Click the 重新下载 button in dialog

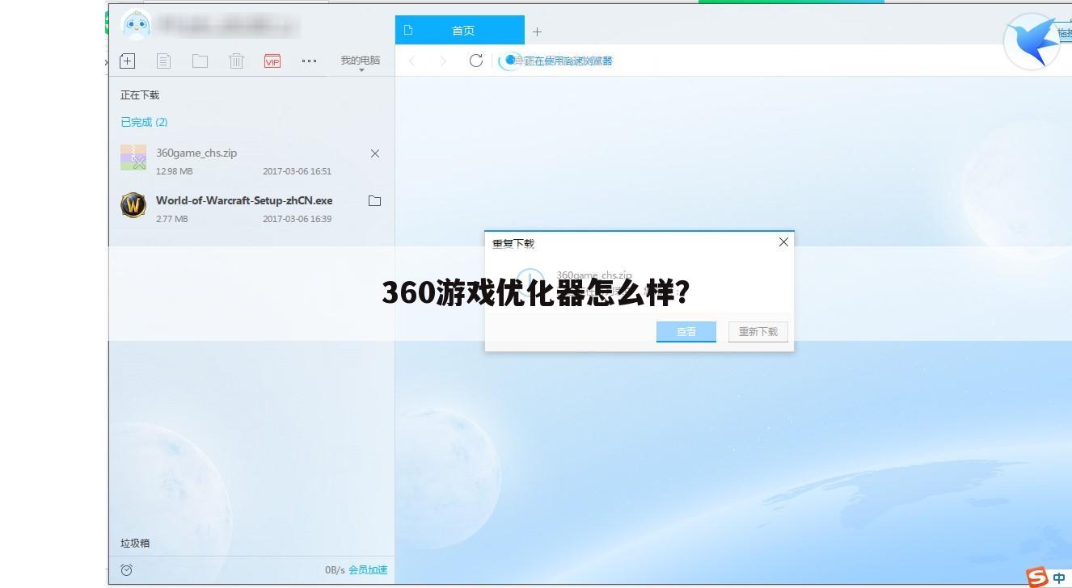[758, 332]
